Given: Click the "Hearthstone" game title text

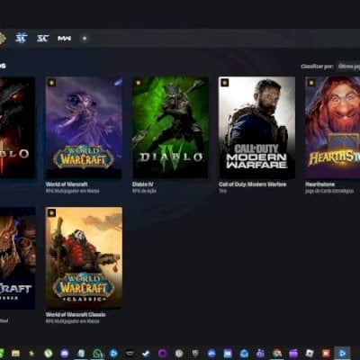Looking at the screenshot, I should [x=319, y=184].
